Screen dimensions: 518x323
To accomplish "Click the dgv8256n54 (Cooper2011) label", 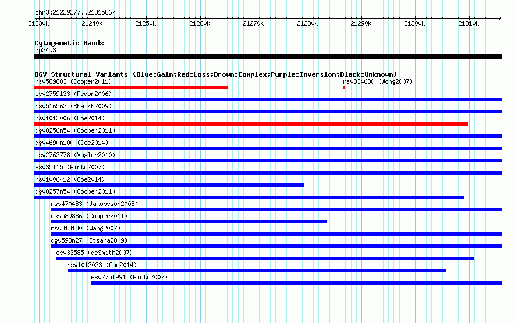I will [x=75, y=130].
